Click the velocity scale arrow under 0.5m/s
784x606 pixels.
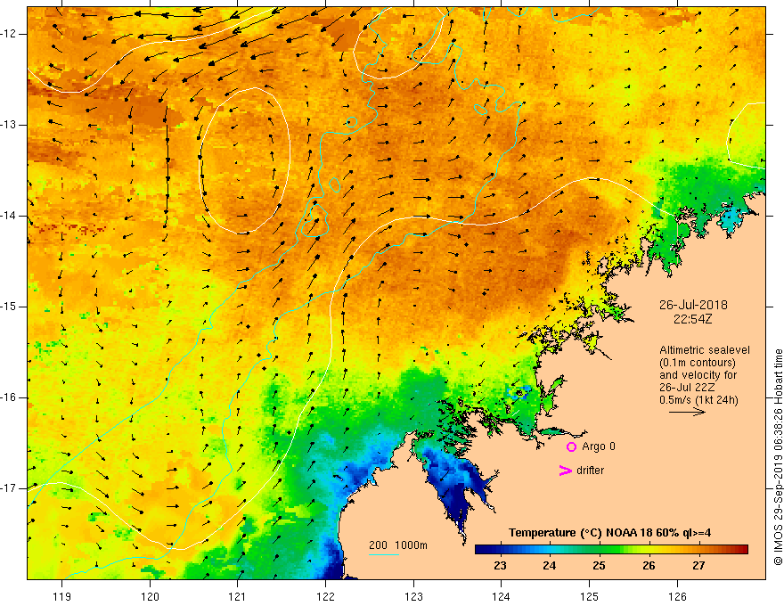pos(687,412)
